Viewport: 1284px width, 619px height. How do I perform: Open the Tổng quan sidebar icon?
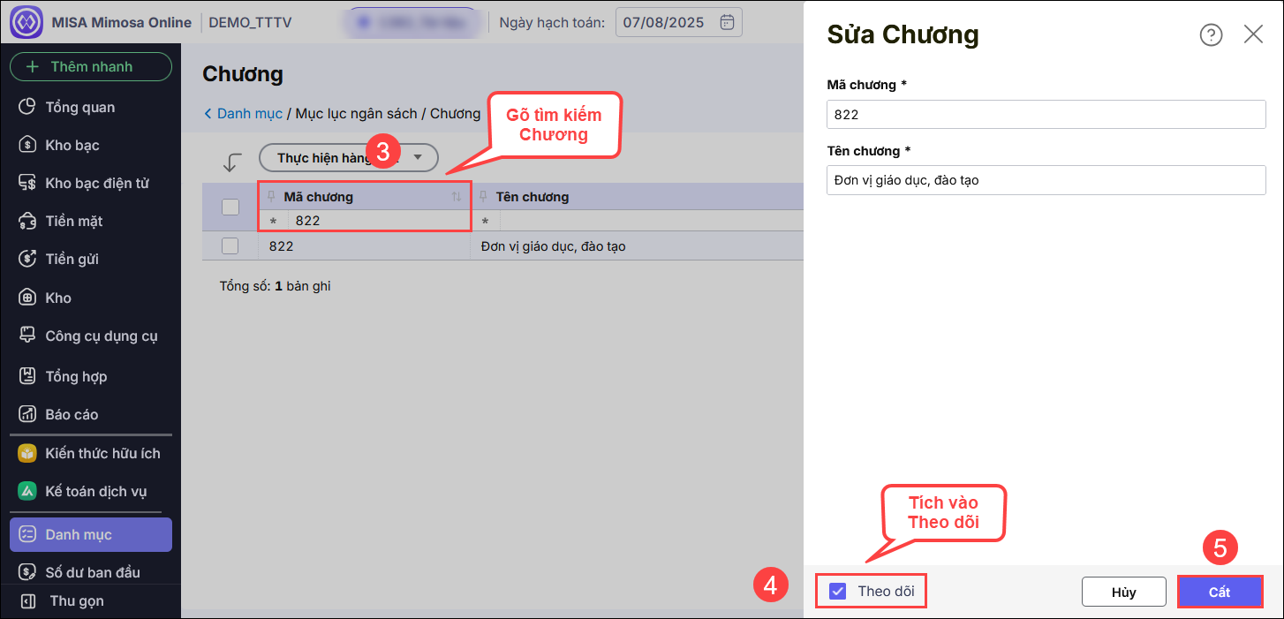(27, 107)
